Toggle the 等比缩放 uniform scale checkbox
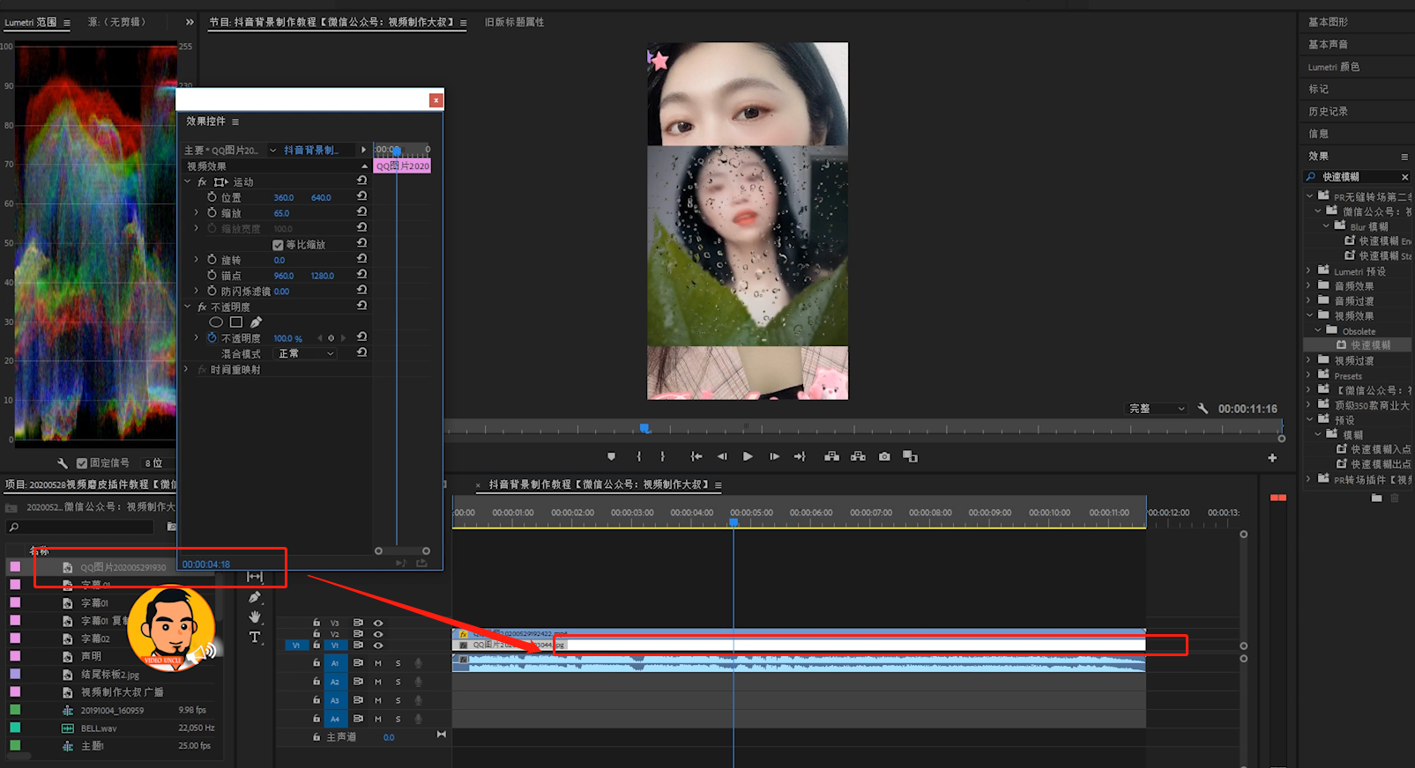 pos(278,245)
